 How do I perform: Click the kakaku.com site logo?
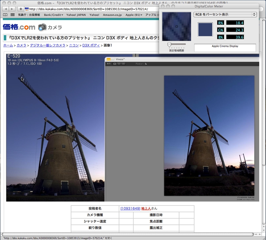(19, 27)
